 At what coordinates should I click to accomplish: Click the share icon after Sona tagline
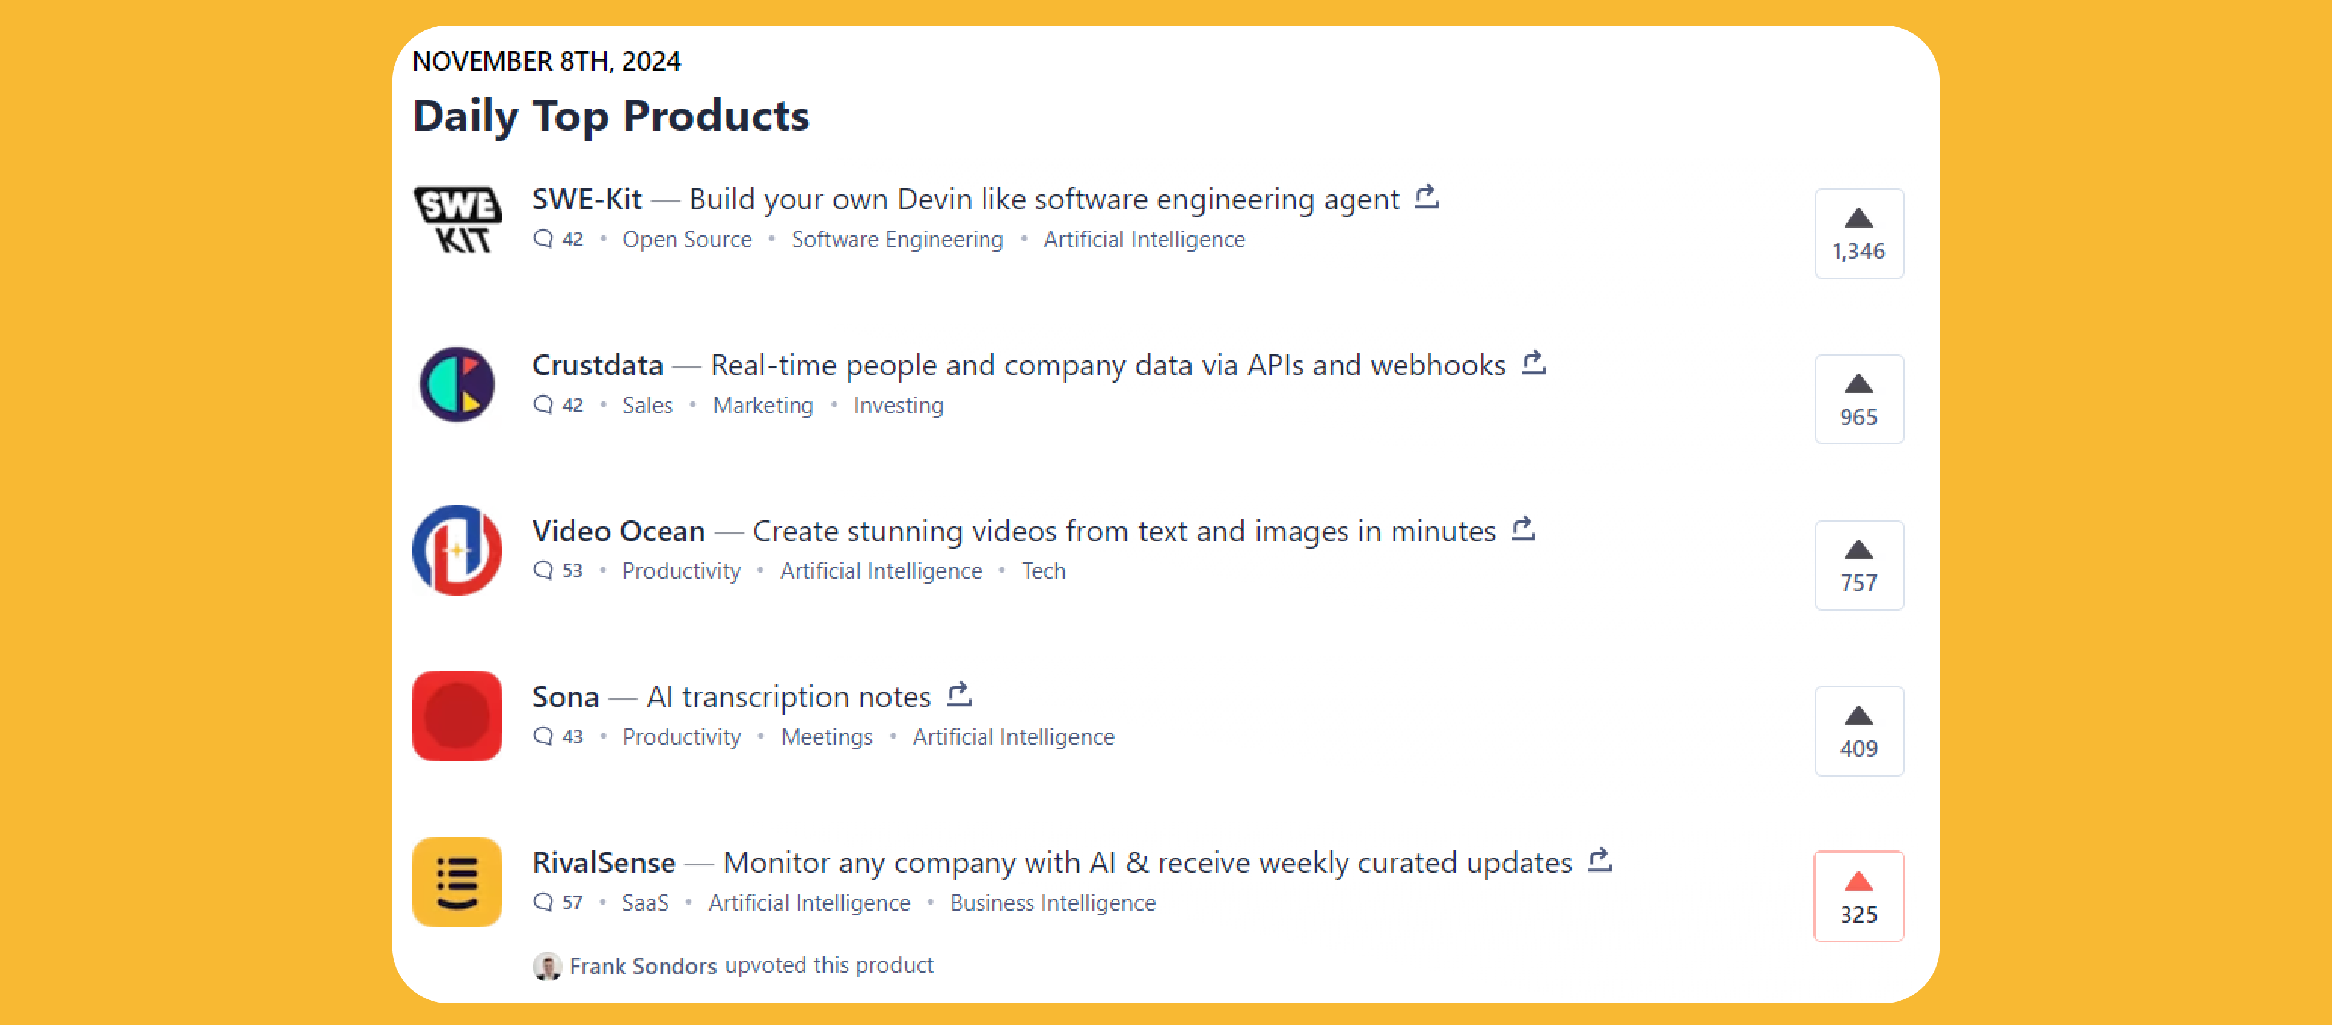960,695
